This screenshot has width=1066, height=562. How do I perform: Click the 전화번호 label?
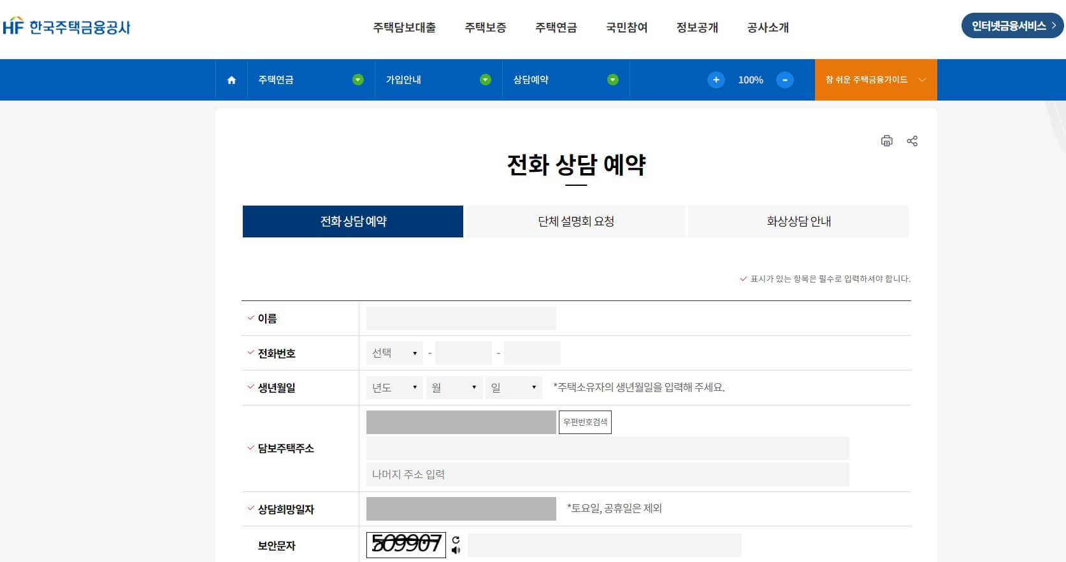click(277, 353)
